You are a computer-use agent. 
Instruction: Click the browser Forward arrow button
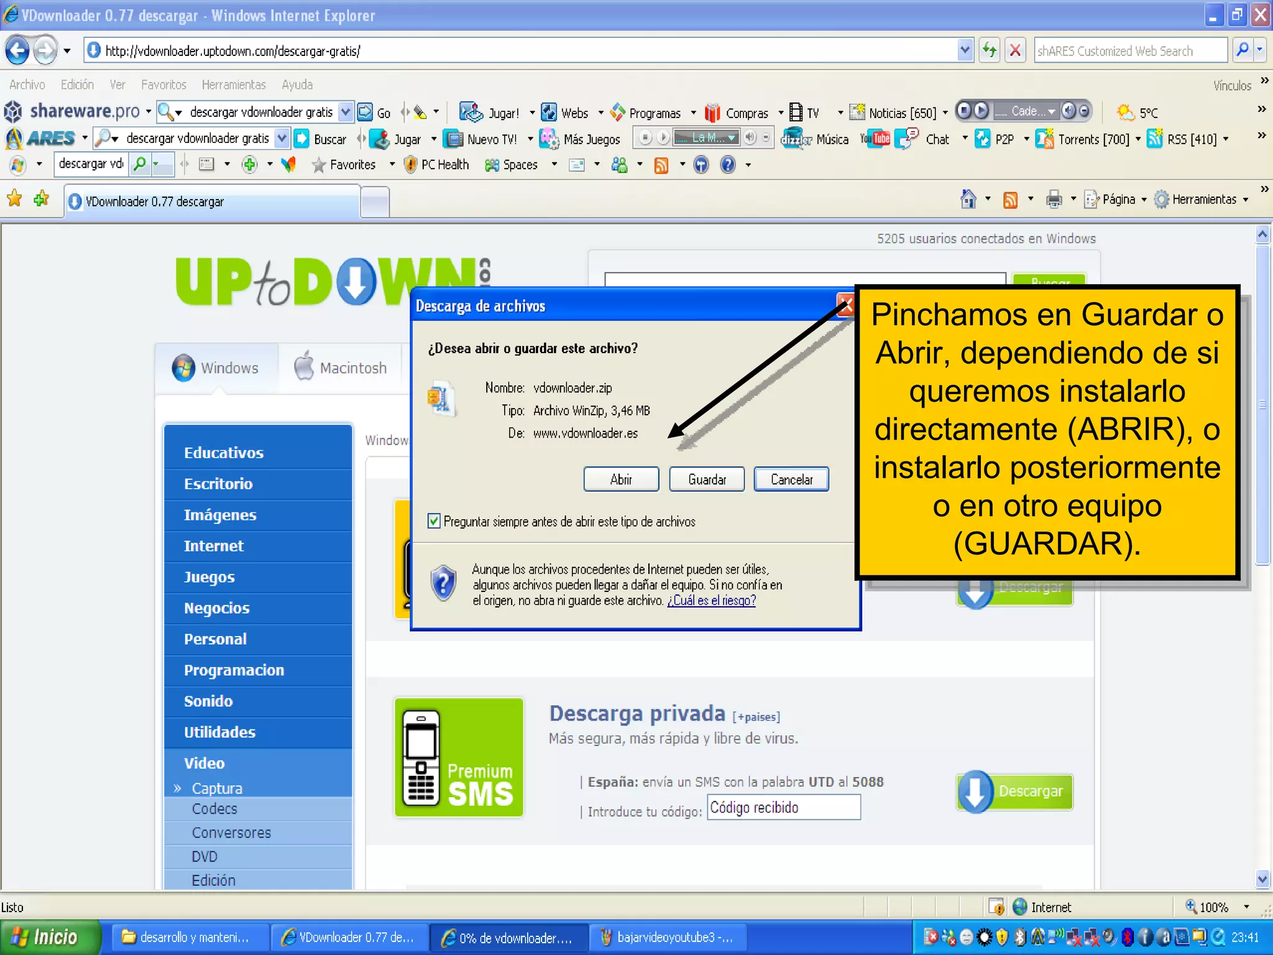44,50
